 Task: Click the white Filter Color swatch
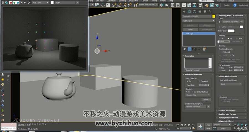231,31
